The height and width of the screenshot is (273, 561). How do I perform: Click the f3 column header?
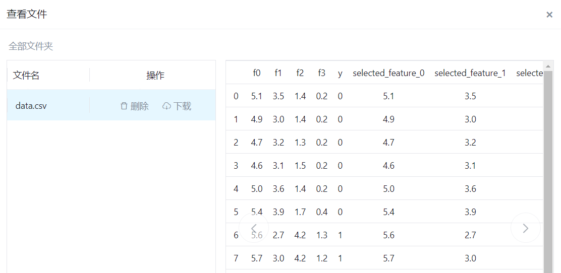(322, 73)
